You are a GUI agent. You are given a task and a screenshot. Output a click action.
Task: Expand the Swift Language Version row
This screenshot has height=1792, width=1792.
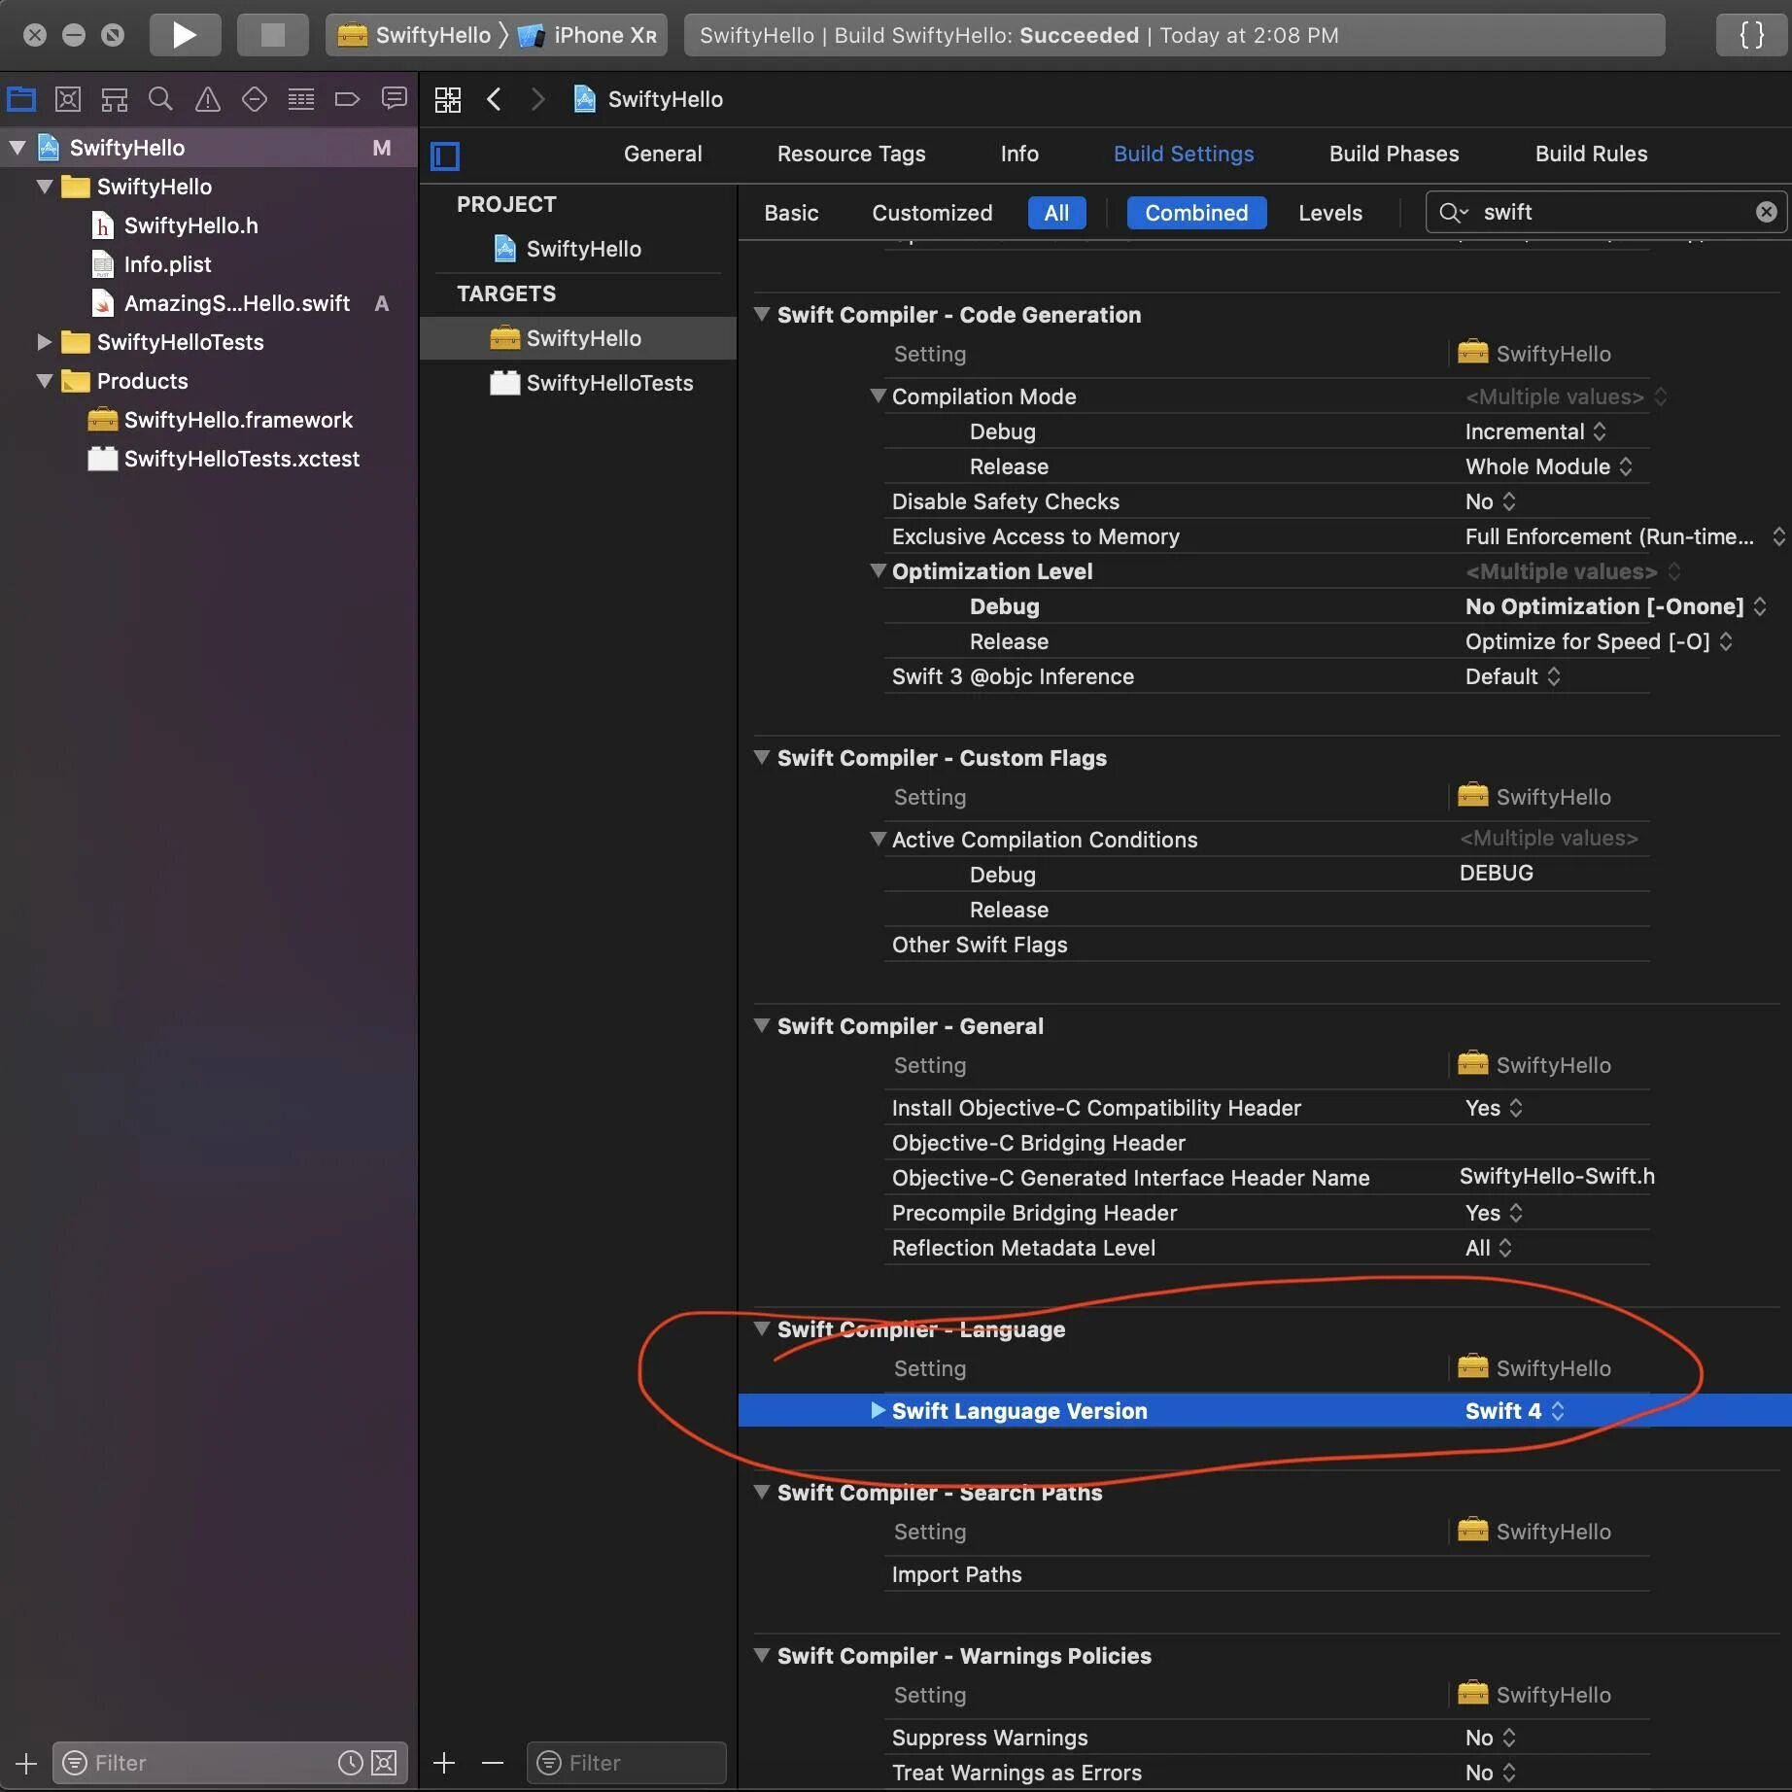pyautogui.click(x=878, y=1410)
